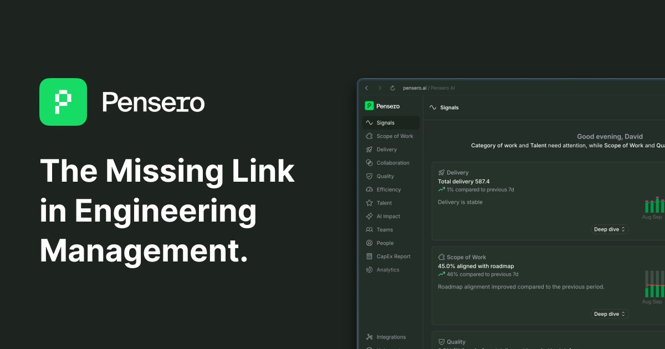This screenshot has width=665, height=349.
Task: Click bold Scope of Work in greeting summary
Action: [x=623, y=146]
